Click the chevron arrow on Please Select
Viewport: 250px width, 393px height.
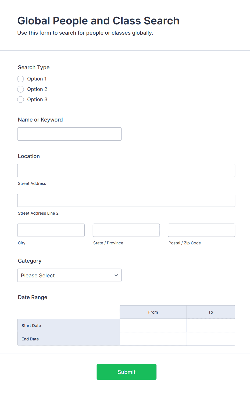pyautogui.click(x=116, y=275)
